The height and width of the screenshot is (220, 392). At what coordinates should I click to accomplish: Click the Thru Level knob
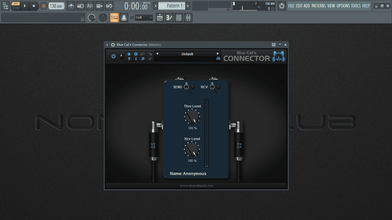point(192,117)
